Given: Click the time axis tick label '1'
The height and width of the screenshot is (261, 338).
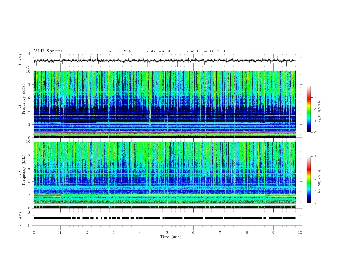Looking at the screenshot, I should (60, 232).
